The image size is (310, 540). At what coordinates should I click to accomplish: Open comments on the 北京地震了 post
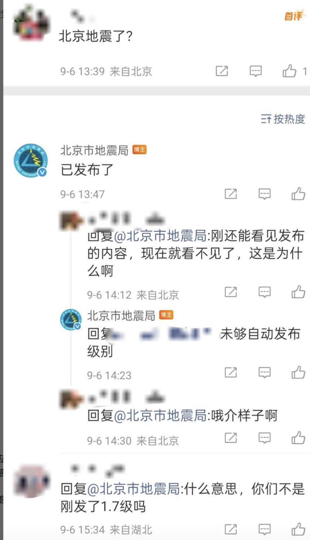256,71
